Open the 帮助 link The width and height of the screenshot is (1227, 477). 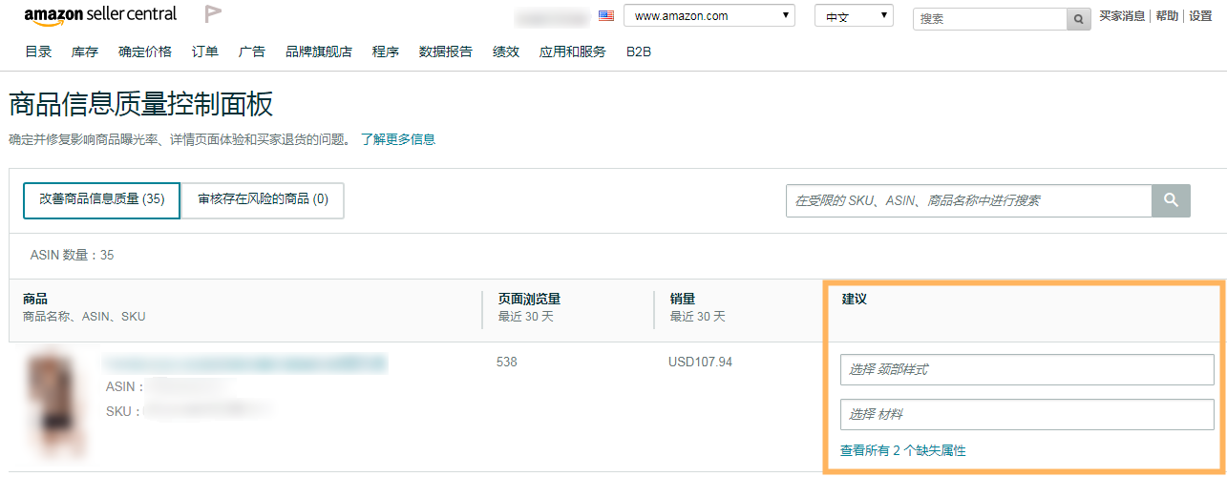tap(1167, 16)
